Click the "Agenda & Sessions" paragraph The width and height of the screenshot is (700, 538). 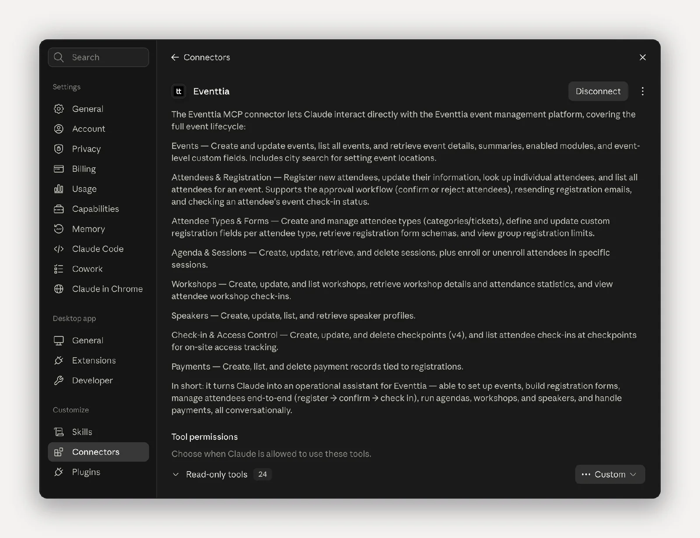pyautogui.click(x=391, y=259)
